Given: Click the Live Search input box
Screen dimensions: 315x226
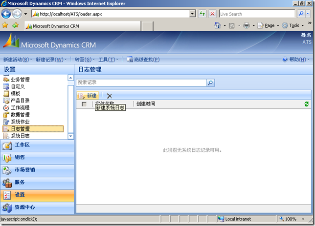Looking at the screenshot, I should click(x=257, y=14).
